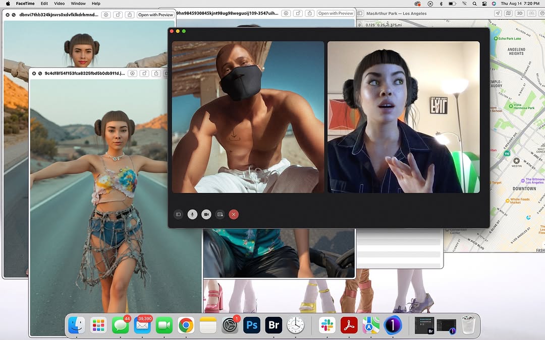Toggle the Maps sidebar visibility

coord(360,13)
